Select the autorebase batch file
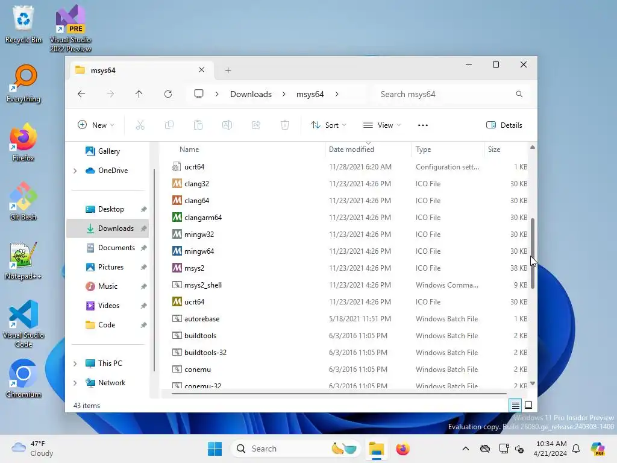This screenshot has height=463, width=617. 349,319
